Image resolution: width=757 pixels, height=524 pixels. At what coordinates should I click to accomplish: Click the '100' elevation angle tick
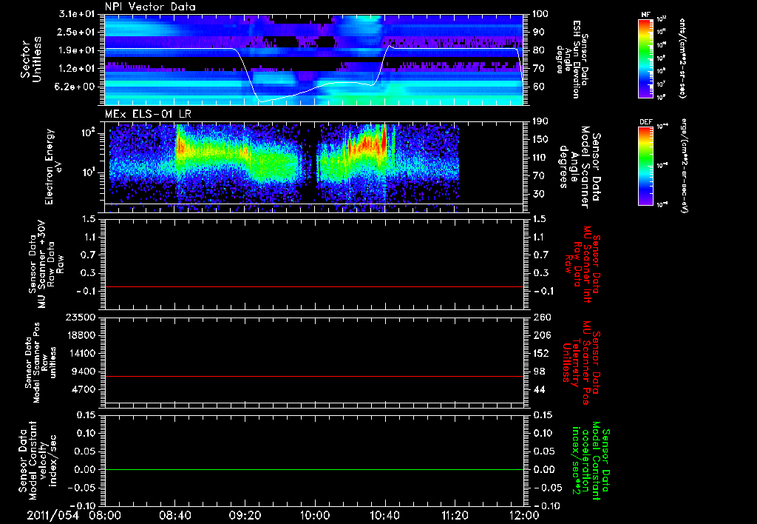pyautogui.click(x=540, y=14)
